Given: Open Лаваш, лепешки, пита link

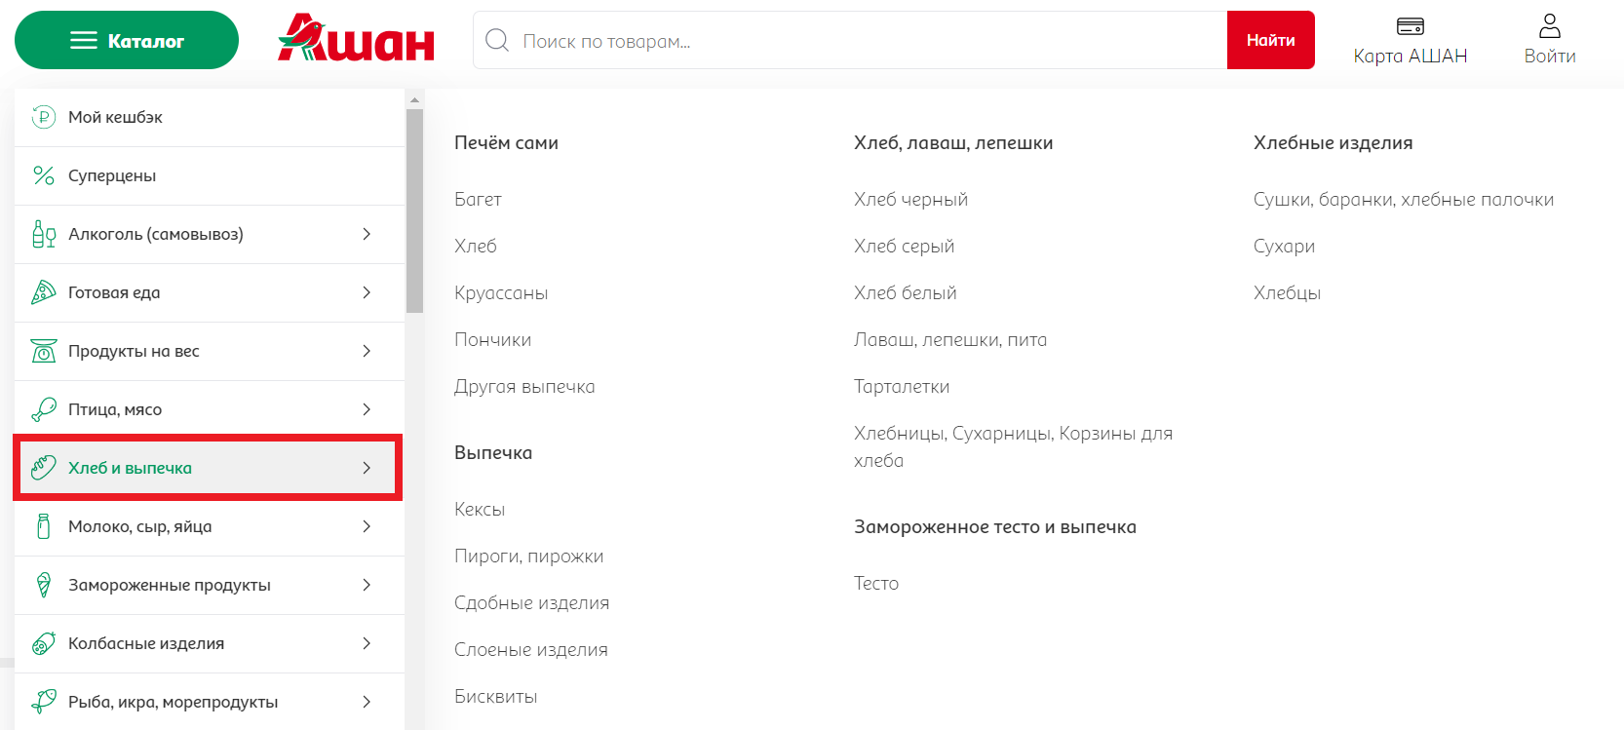Looking at the screenshot, I should (950, 339).
